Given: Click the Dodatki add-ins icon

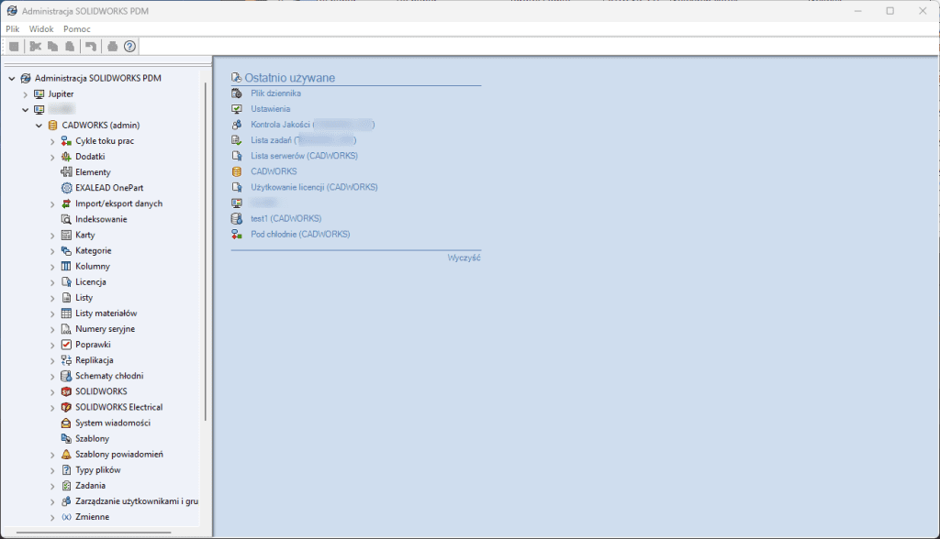Looking at the screenshot, I should coord(66,157).
